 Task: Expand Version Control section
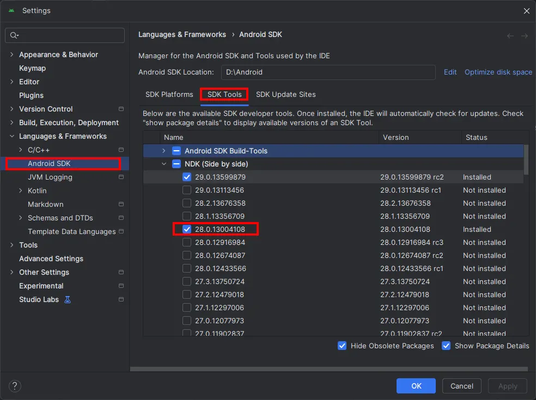(12, 109)
